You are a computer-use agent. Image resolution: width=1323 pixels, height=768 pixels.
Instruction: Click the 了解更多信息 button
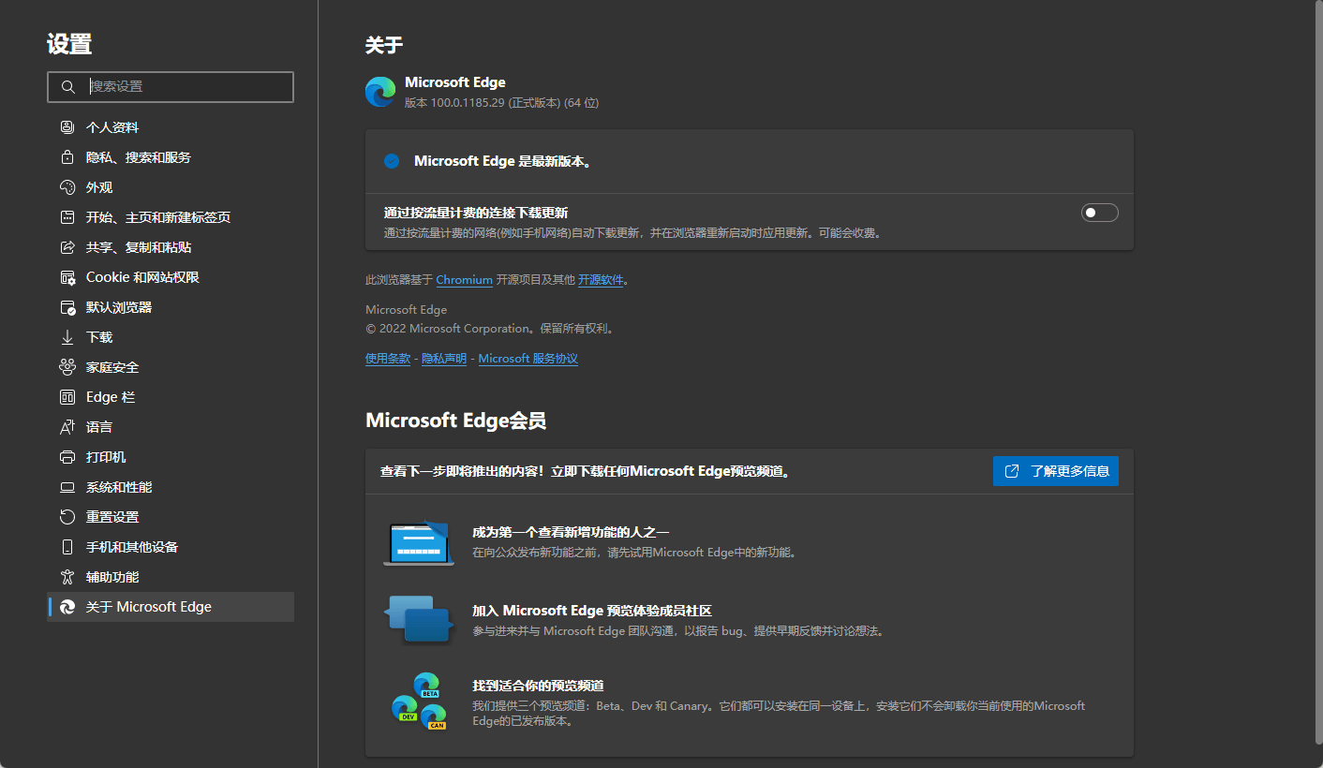1055,471
